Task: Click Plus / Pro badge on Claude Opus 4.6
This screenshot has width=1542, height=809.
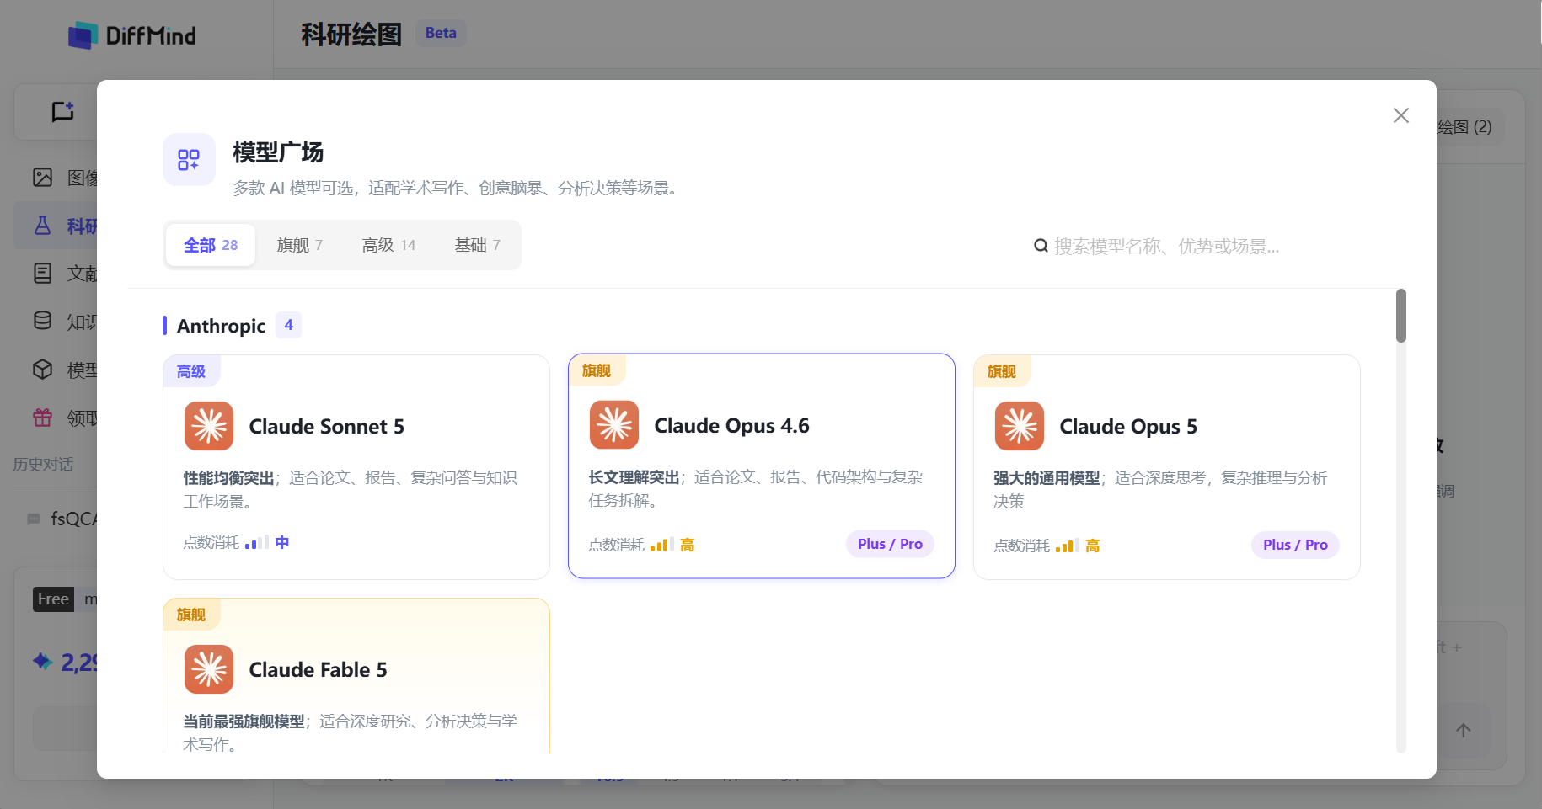Action: coord(890,544)
